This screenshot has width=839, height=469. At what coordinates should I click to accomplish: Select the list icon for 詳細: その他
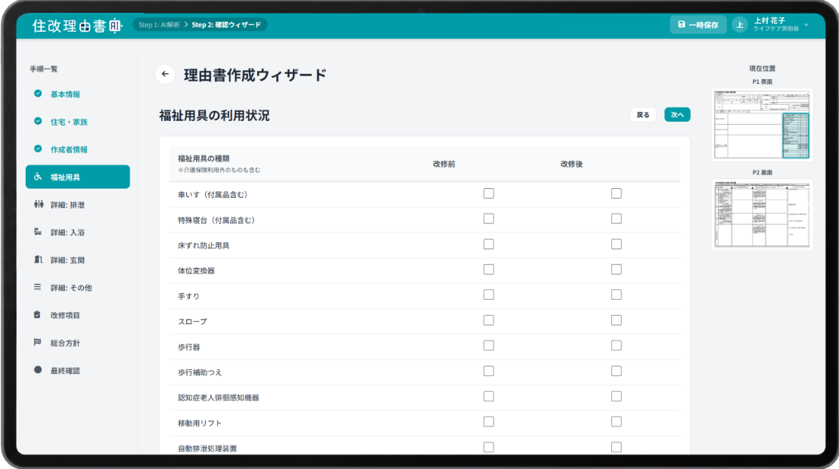(36, 287)
